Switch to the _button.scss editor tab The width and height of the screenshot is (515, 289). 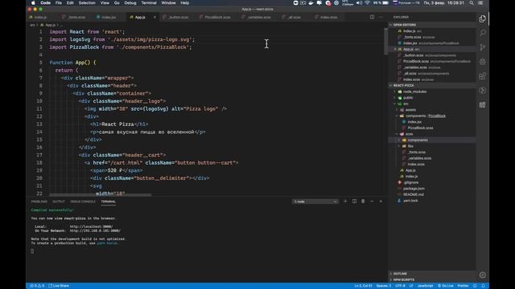(177, 17)
